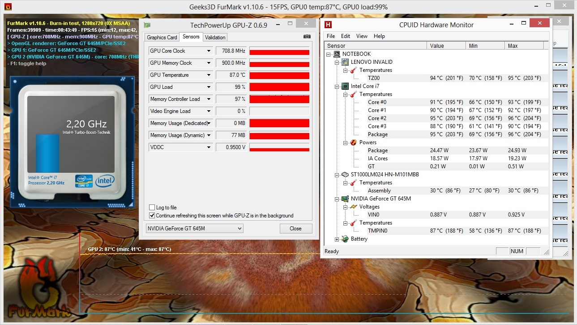Click NUM indicator in Hardware Monitor status bar
Screen dimensions: 577x325
tap(517, 251)
